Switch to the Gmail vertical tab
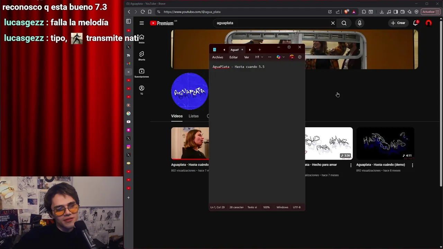This screenshot has width=443, height=249. [128, 64]
